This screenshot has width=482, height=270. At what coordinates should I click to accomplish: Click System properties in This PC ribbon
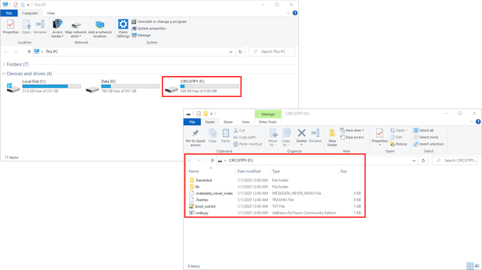point(149,29)
